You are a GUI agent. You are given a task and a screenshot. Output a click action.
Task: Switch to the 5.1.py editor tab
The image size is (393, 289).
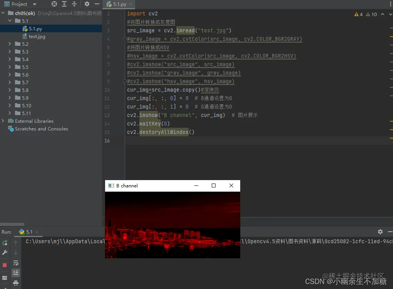[120, 4]
